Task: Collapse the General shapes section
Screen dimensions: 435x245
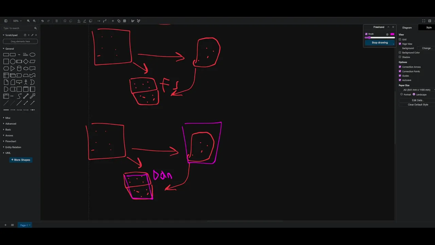Action: point(8,49)
